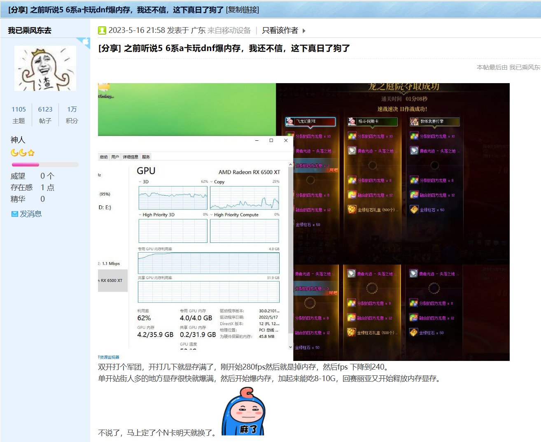Click the 神人 rank title
Viewport: 541px width, 442px height.
pos(18,140)
